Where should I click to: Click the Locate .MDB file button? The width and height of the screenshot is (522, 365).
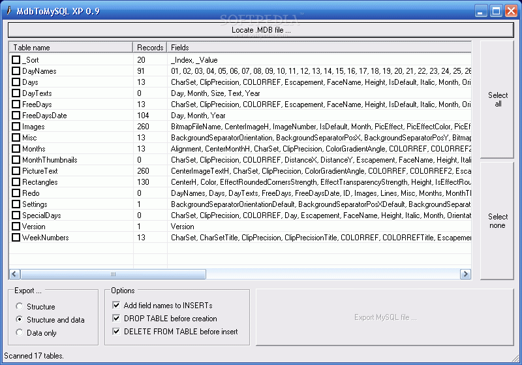coord(260,30)
